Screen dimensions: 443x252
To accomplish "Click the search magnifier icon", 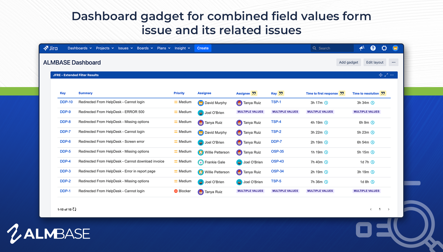I will coord(314,48).
